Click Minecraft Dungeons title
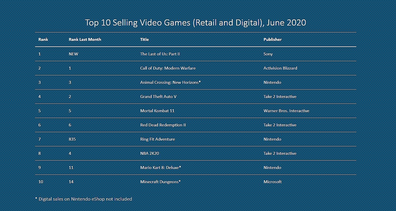Screen dimensions: 396x211 (x=160, y=182)
